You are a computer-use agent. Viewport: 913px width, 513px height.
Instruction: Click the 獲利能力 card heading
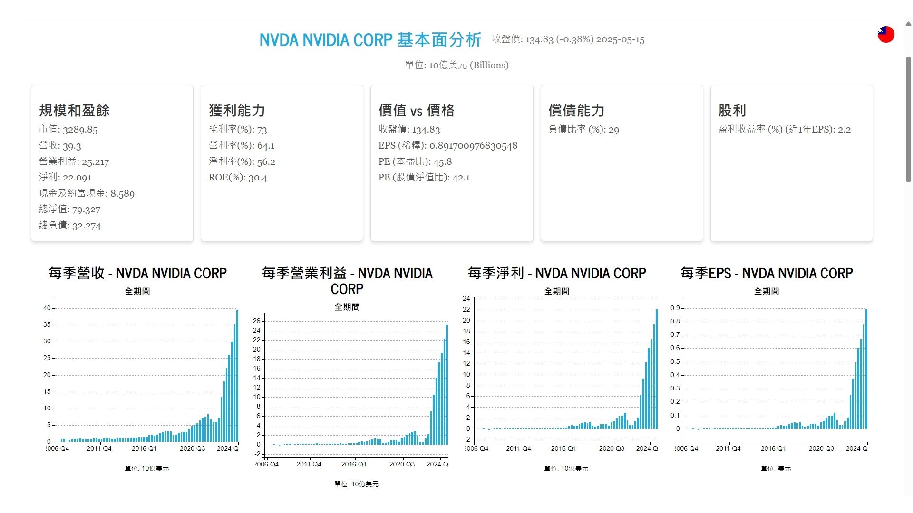click(x=237, y=111)
